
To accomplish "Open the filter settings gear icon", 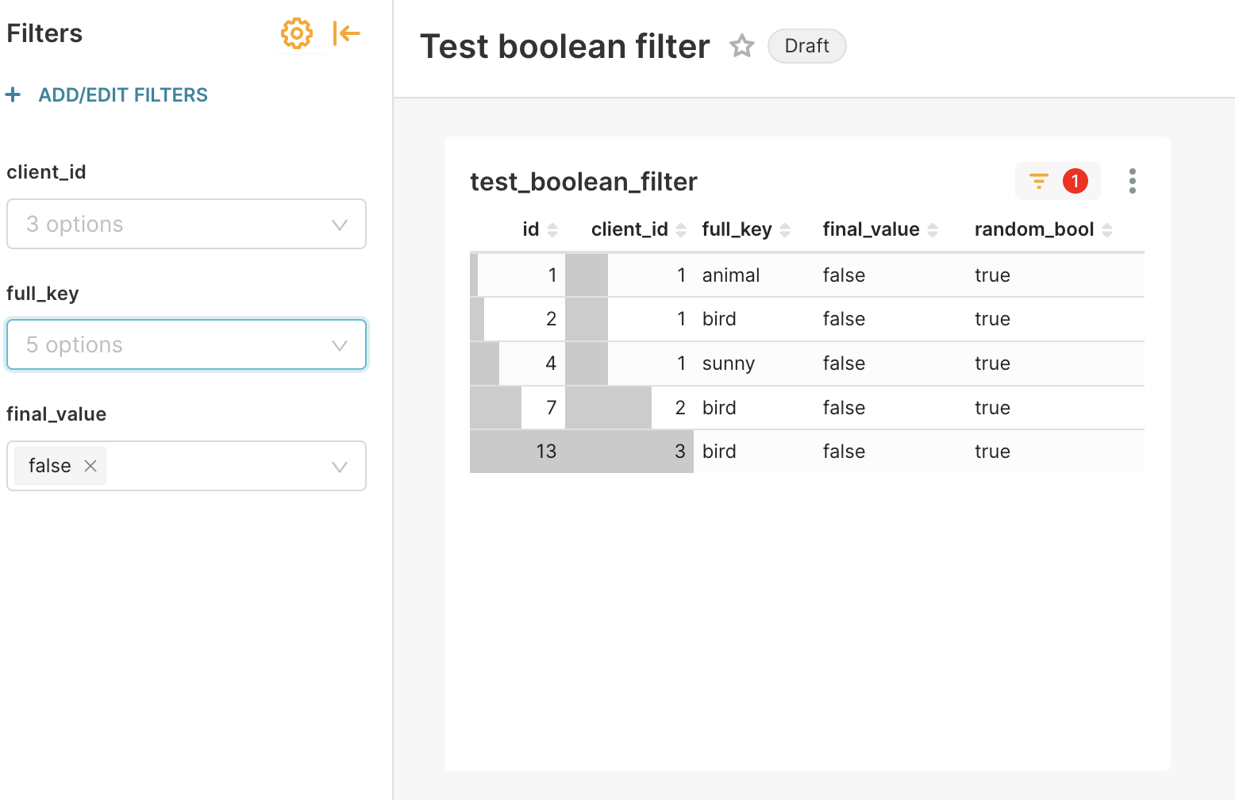I will (297, 33).
